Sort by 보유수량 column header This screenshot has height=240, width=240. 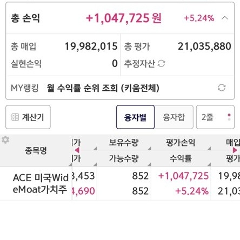point(124,143)
